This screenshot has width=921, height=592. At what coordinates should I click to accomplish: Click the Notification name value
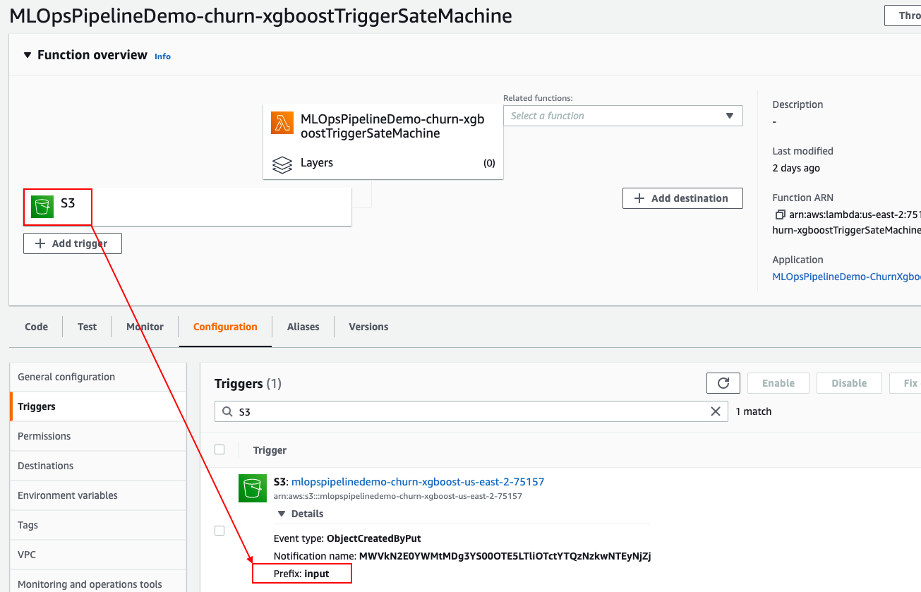(505, 556)
